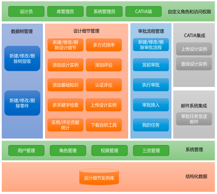Select the 多关键字检索 box
217x194 pixels.
pyautogui.click(x=66, y=105)
